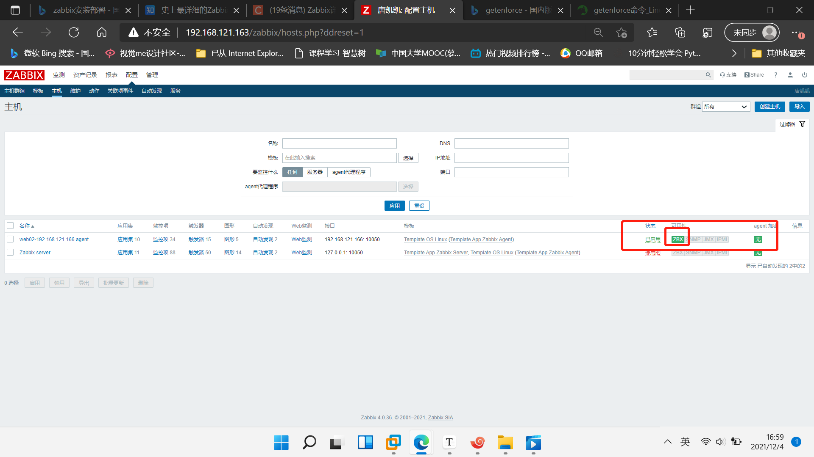Open QQ邮箱 bookmark

coord(581,53)
